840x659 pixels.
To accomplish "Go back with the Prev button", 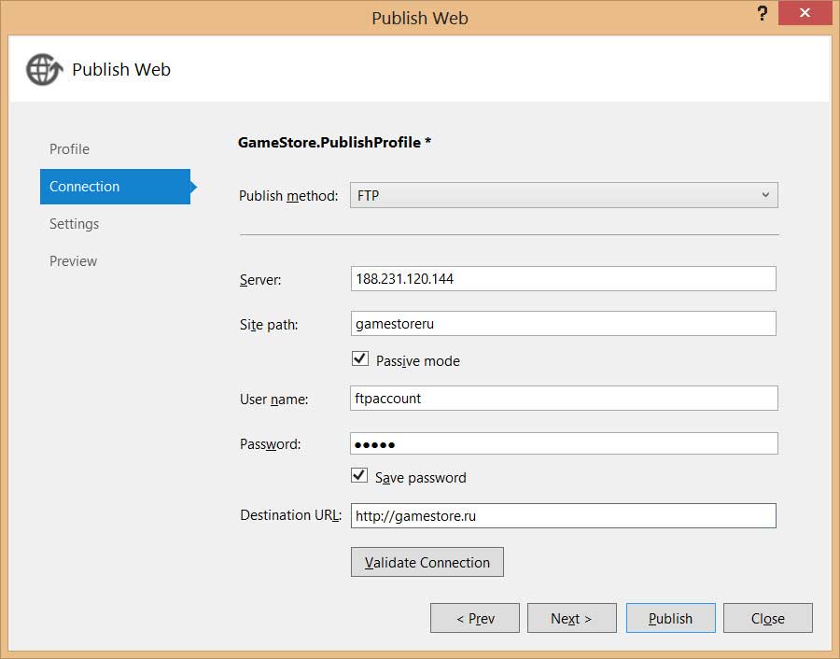I will click(475, 618).
